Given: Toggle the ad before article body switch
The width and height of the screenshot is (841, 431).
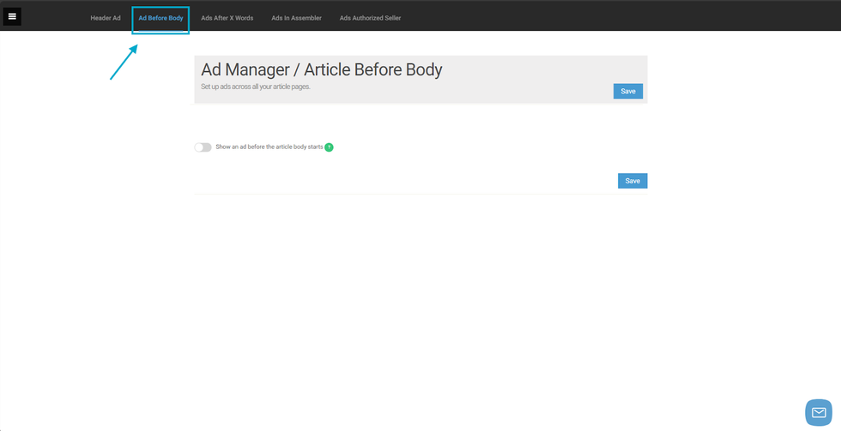Looking at the screenshot, I should (x=203, y=147).
